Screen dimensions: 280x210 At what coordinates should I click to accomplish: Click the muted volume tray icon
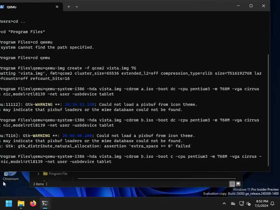tap(248, 203)
